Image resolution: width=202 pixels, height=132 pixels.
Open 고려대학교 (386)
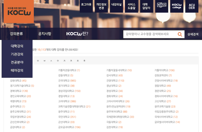click(67, 101)
